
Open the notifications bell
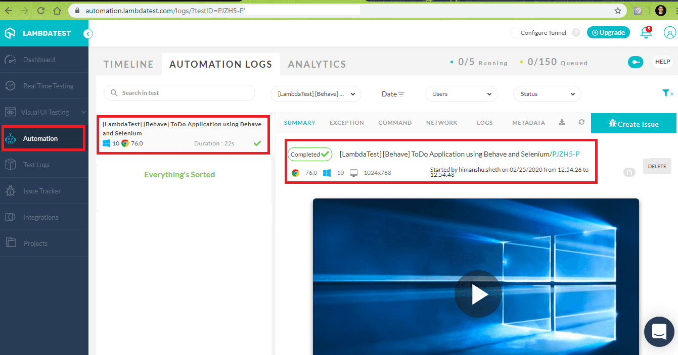[646, 32]
